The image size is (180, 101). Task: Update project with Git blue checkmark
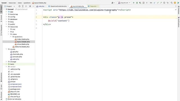click(154, 3)
